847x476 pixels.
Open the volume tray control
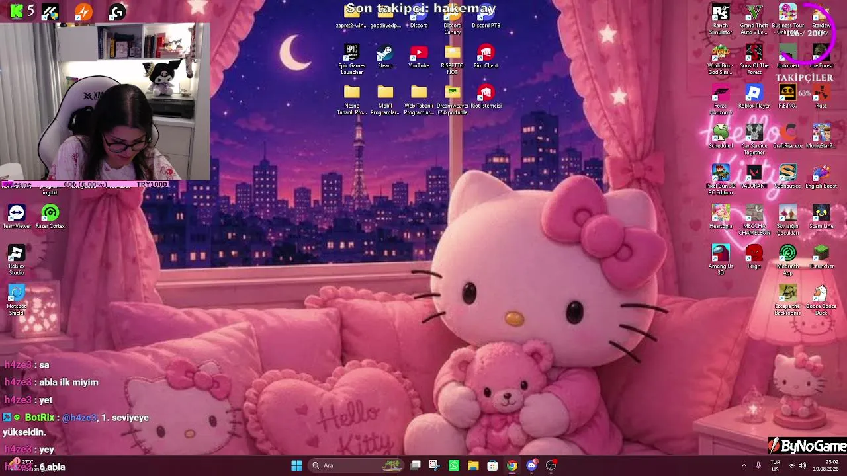(x=803, y=465)
